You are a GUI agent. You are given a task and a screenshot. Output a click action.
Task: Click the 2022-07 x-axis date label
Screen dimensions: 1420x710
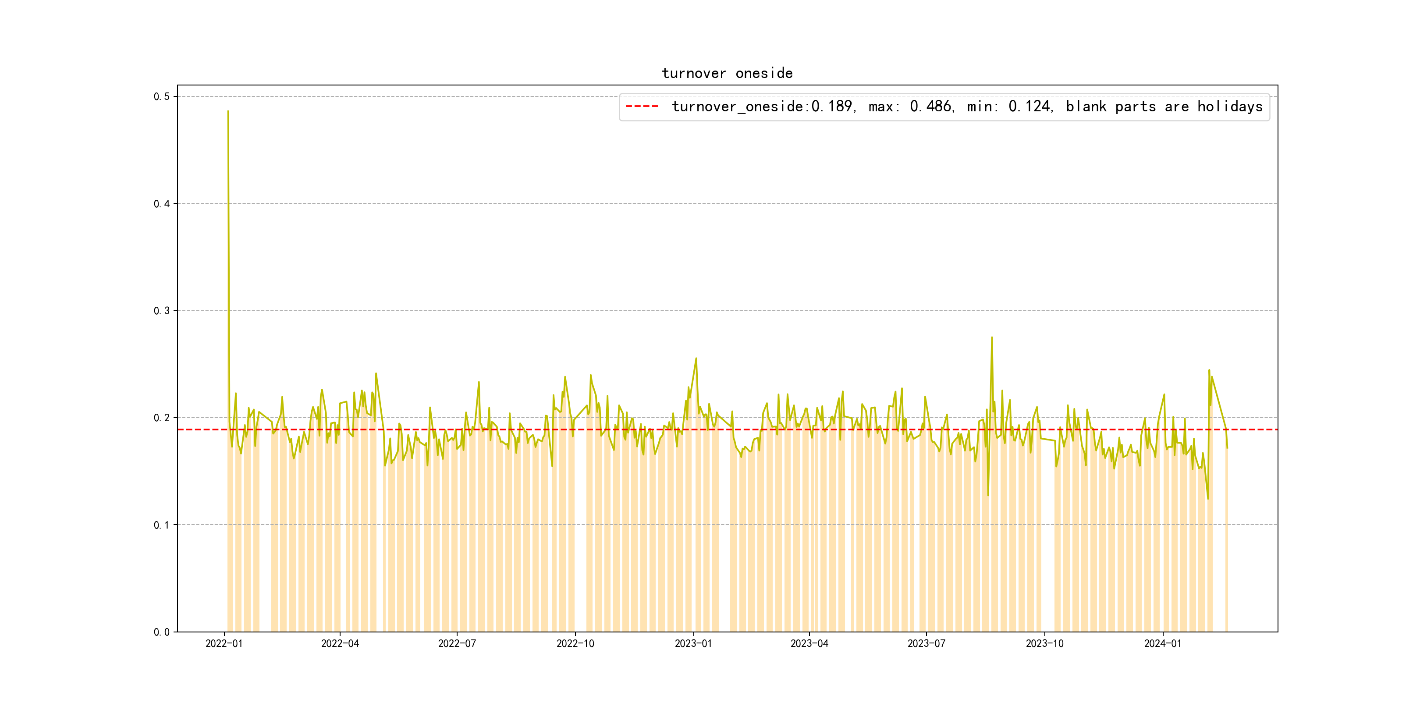pyautogui.click(x=457, y=643)
